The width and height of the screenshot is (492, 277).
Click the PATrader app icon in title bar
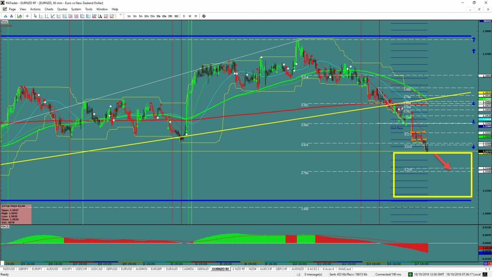(x=3, y=3)
